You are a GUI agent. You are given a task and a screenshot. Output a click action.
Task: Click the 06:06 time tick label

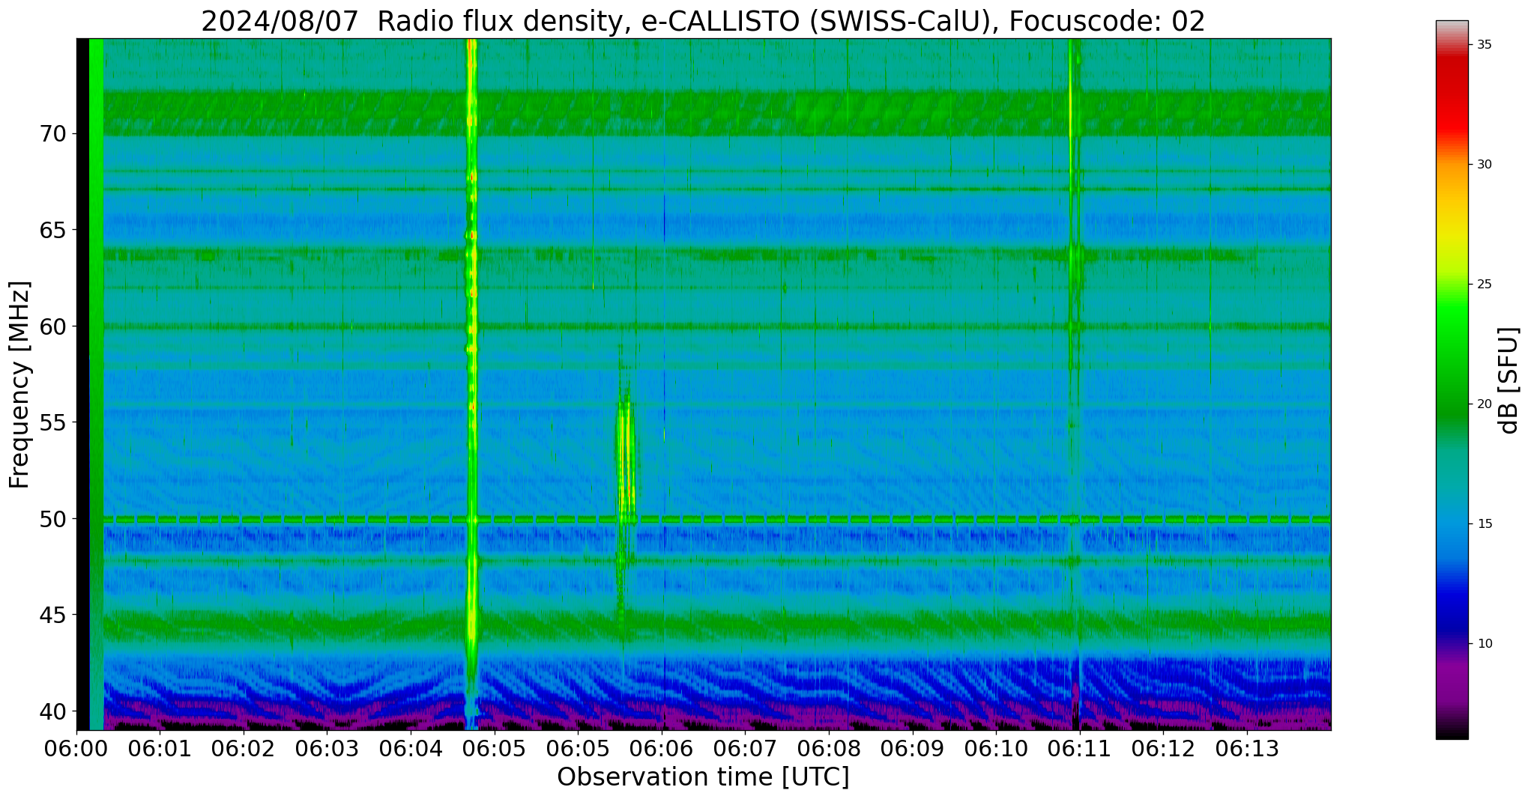[x=661, y=749]
